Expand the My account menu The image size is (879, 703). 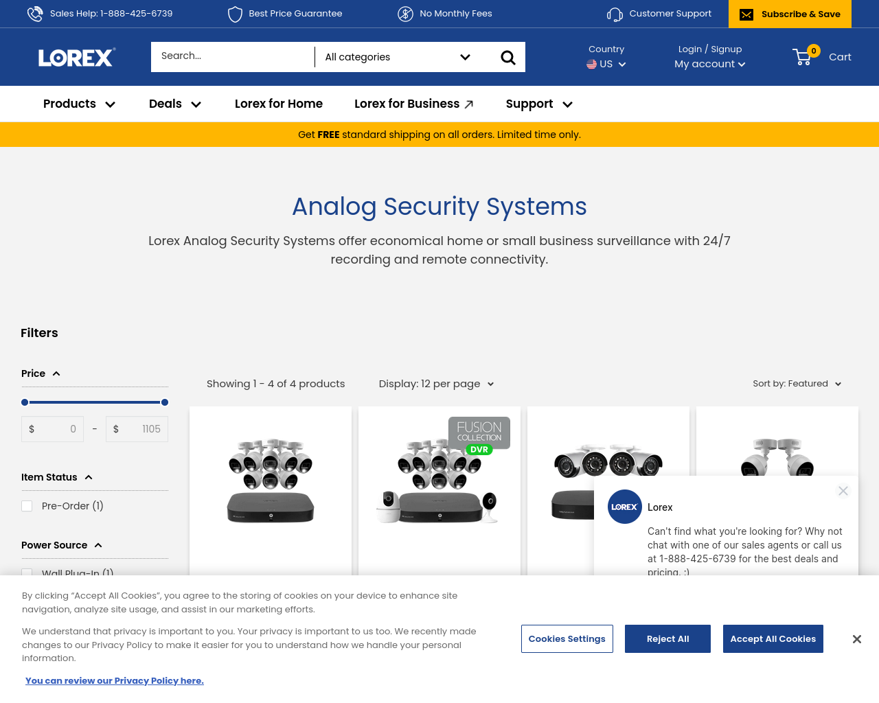pyautogui.click(x=709, y=64)
